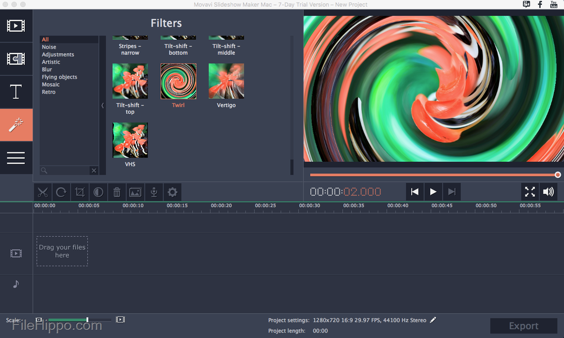Open the color adjustment tool
This screenshot has height=338, width=564.
[98, 192]
